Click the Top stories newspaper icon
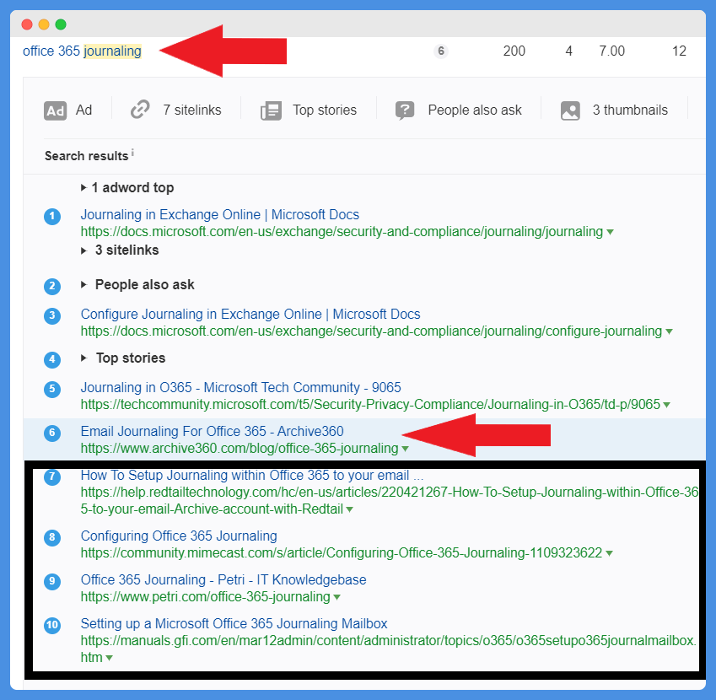Image resolution: width=716 pixels, height=700 pixels. tap(271, 110)
